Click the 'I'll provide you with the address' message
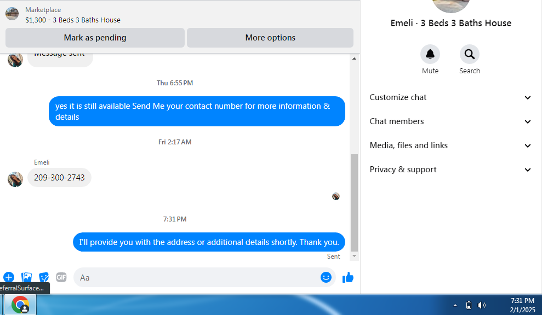 209,242
